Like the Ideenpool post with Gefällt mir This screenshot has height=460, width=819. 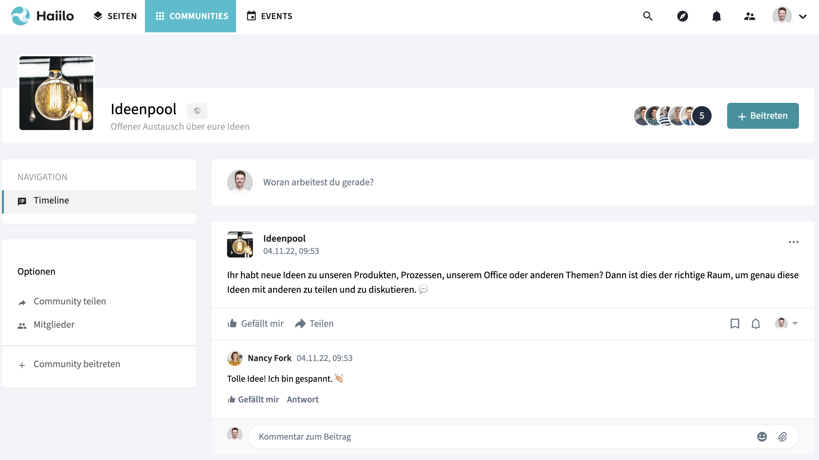pyautogui.click(x=256, y=323)
